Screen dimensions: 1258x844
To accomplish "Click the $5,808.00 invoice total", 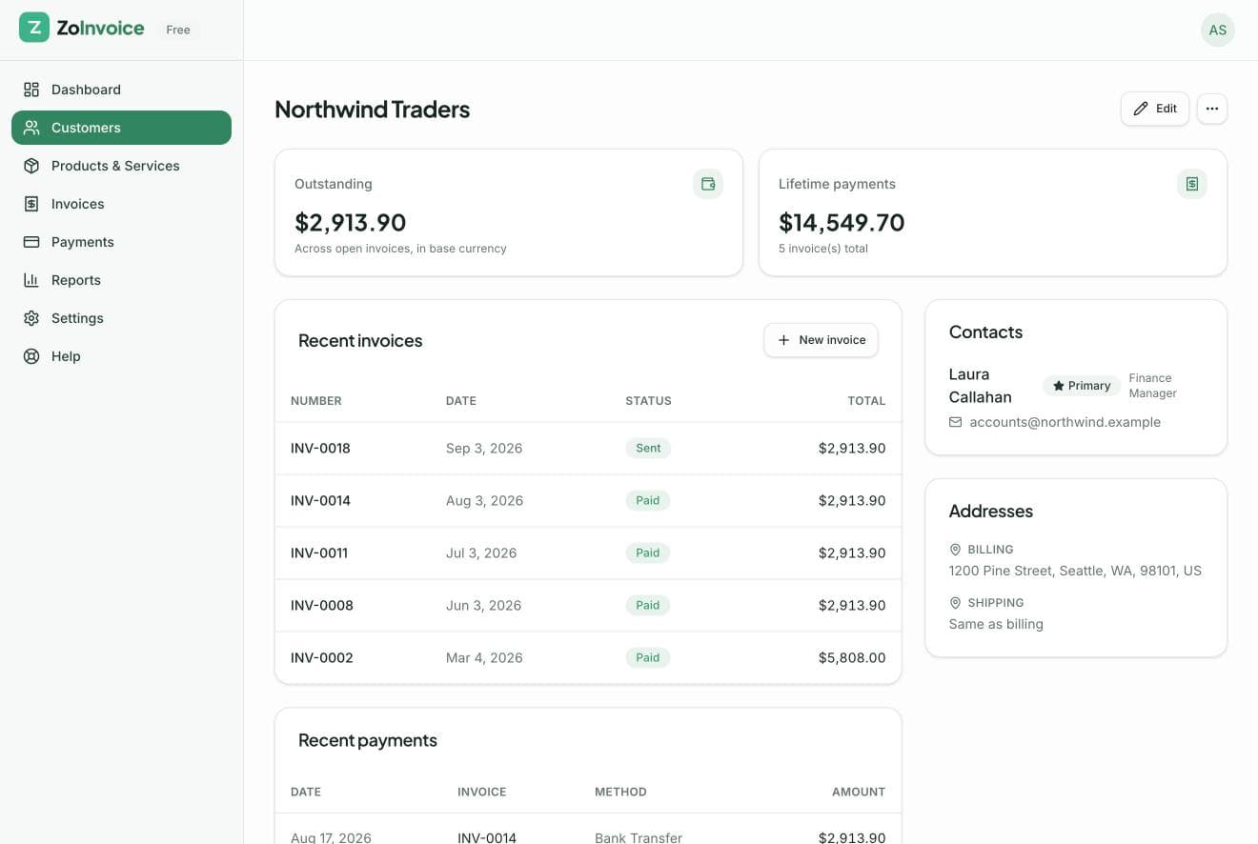I will pyautogui.click(x=852, y=657).
